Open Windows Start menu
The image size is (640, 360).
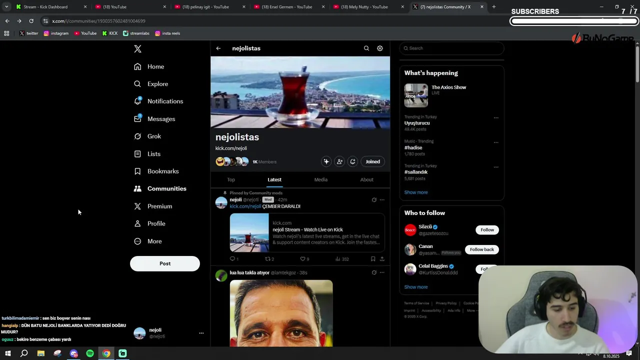pyautogui.click(x=8, y=353)
